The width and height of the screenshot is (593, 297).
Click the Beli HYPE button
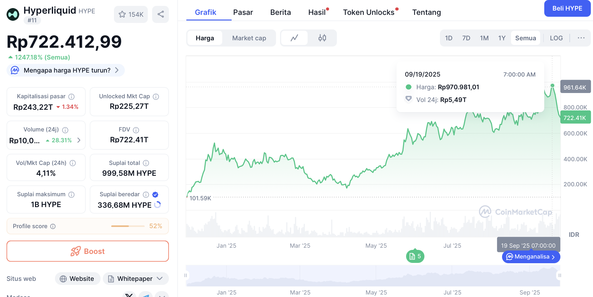tap(567, 8)
